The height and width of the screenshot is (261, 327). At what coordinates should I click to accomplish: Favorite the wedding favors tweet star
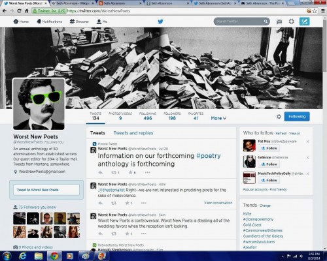[128, 234]
